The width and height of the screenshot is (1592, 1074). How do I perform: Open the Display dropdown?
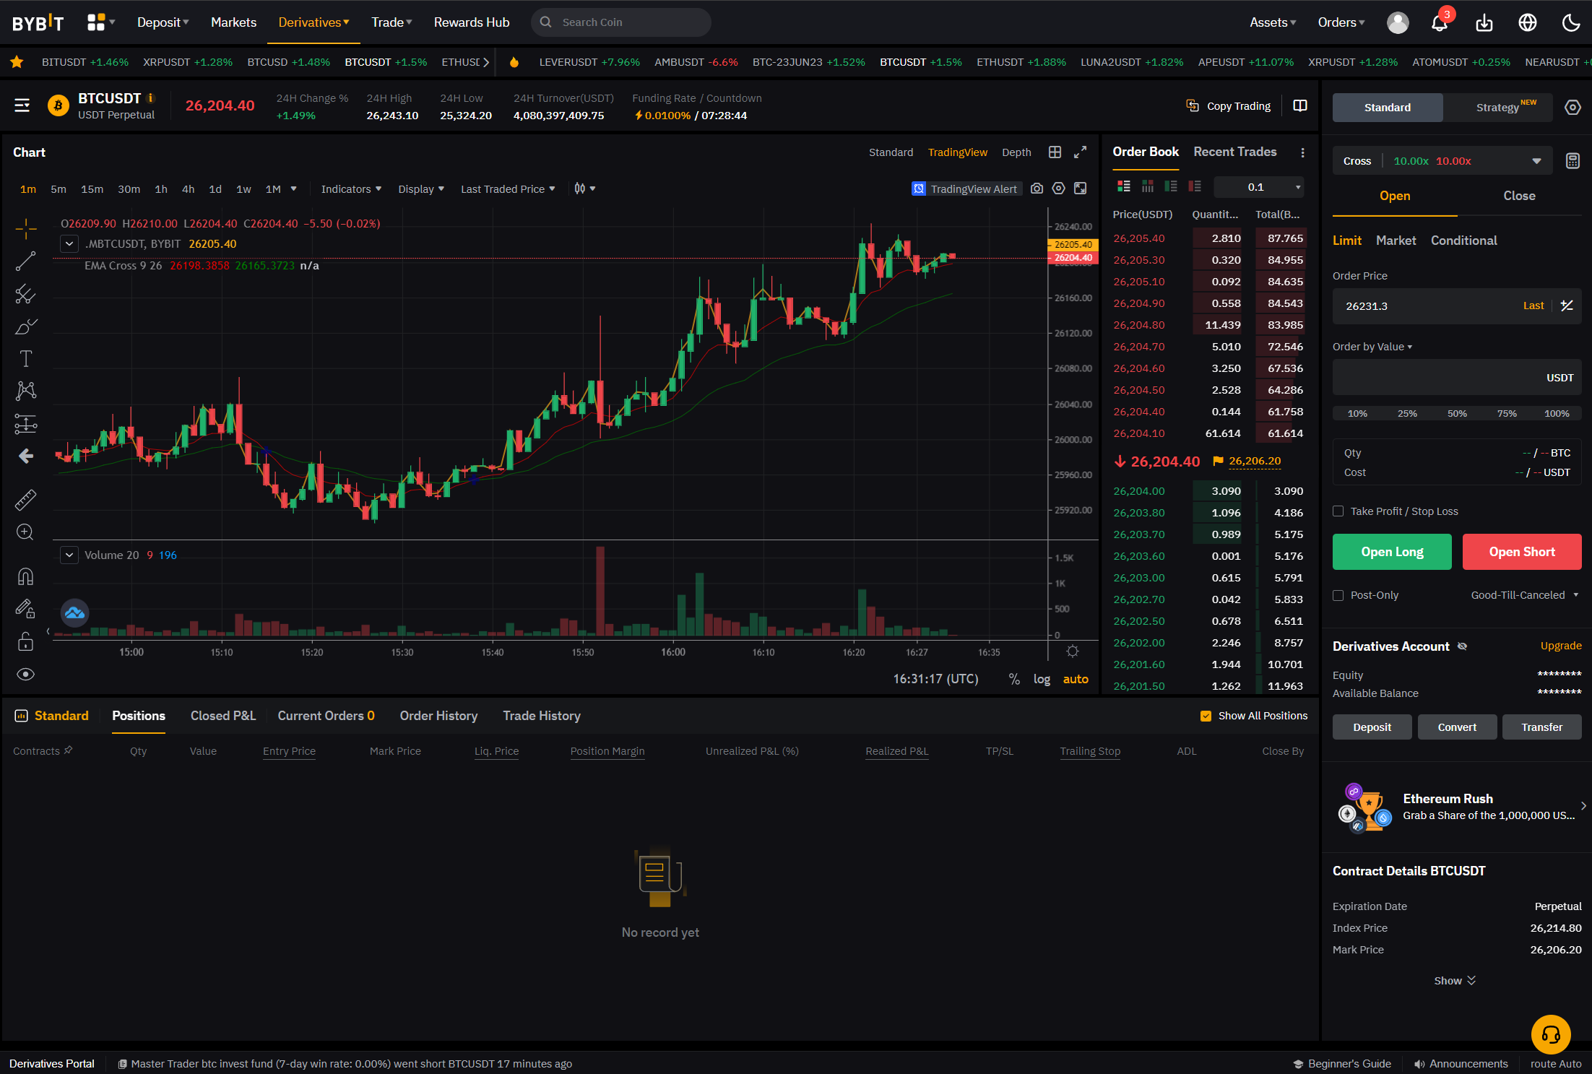(x=421, y=189)
